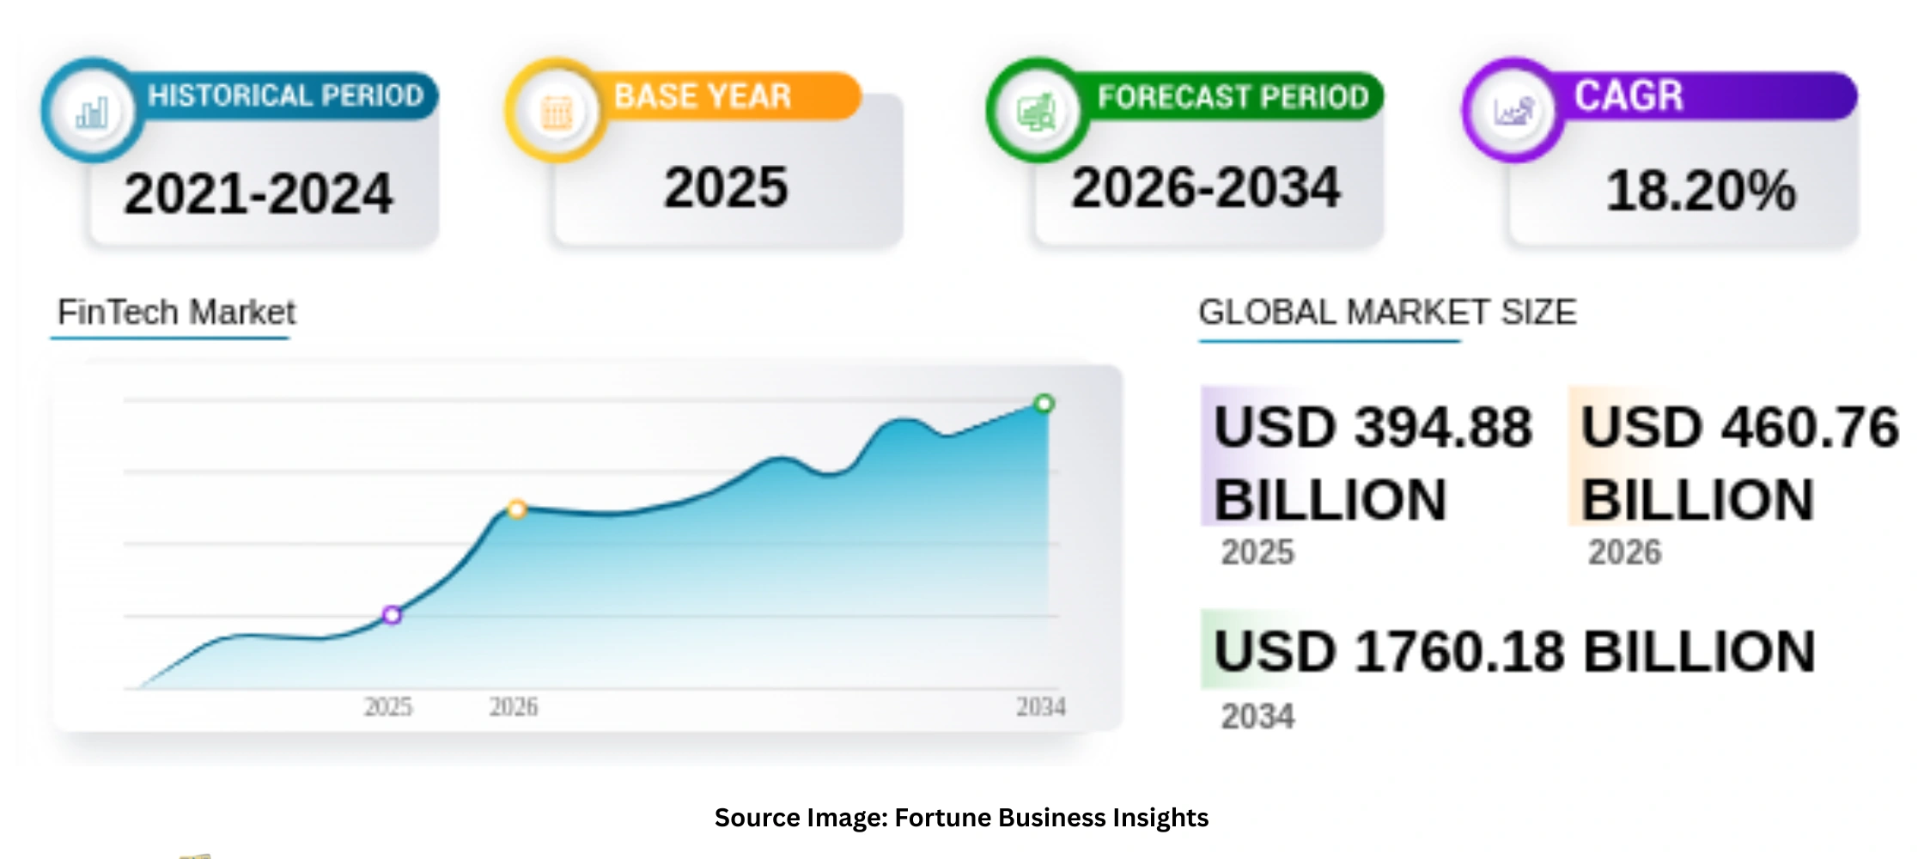Click the USD 394.88 Billion value
Viewport: 1924px width, 859px height.
1373,463
